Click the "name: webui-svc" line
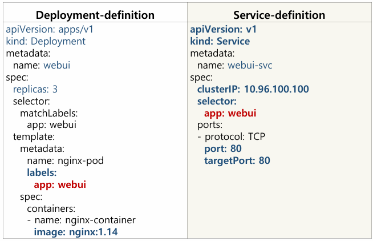This screenshot has width=373, height=241. coord(234,65)
